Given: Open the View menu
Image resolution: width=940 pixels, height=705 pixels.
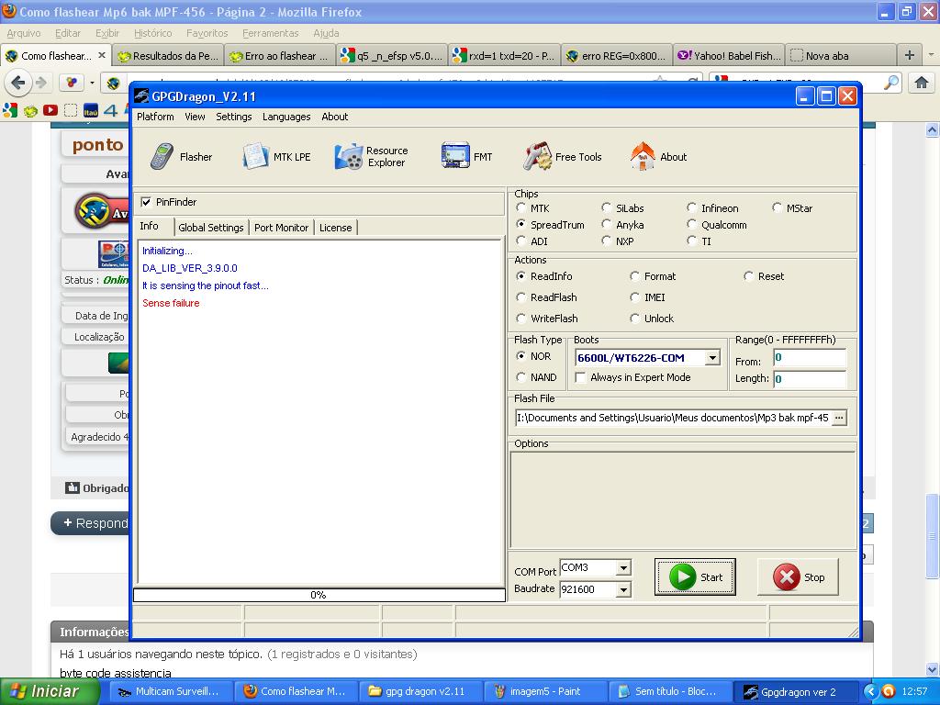Looking at the screenshot, I should pyautogui.click(x=195, y=117).
